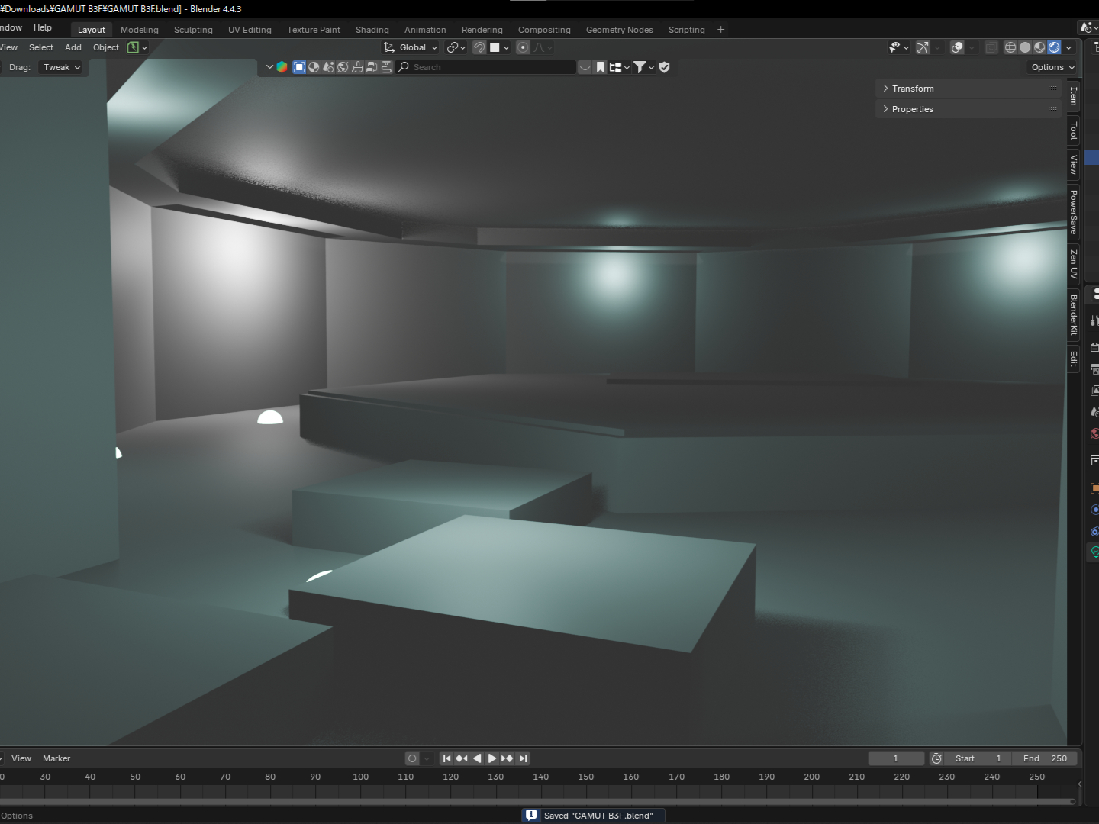Screen dimensions: 1099x824
Task: Click the play animation button
Action: pyautogui.click(x=492, y=758)
